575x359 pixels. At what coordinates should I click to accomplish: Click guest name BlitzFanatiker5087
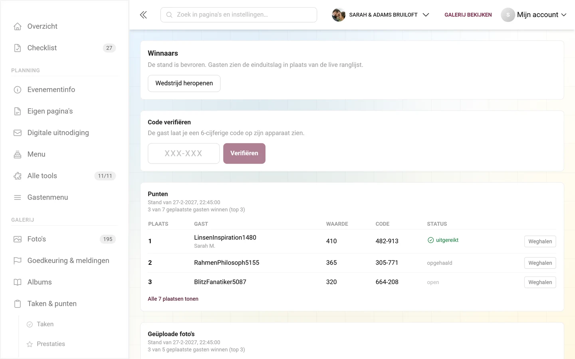click(220, 282)
